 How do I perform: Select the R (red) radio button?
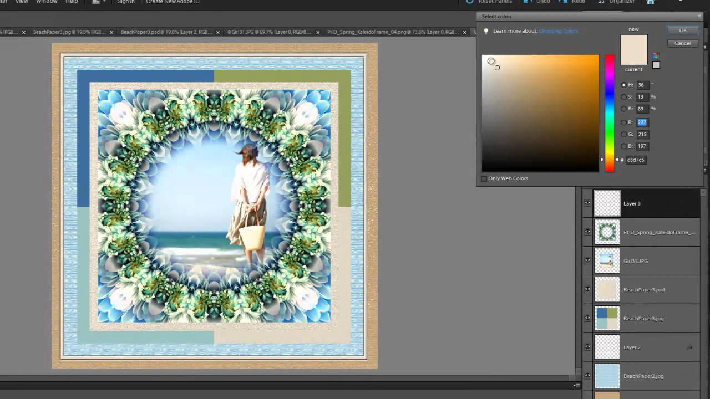(624, 122)
